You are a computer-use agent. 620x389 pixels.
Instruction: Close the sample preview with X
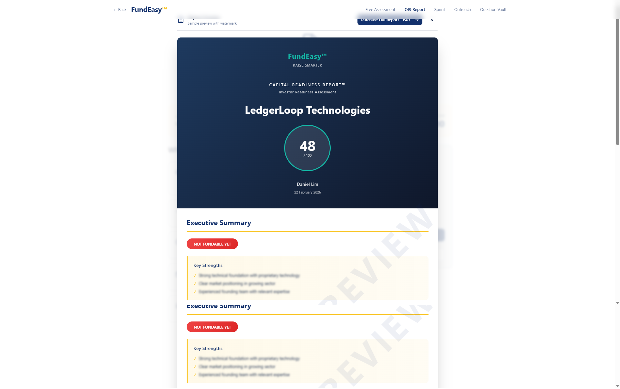pos(432,20)
